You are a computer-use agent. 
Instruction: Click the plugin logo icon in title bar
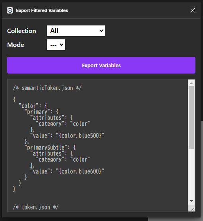pos(10,10)
